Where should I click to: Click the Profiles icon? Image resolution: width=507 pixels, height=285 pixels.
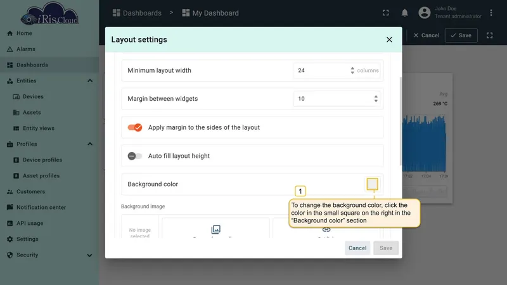10,144
